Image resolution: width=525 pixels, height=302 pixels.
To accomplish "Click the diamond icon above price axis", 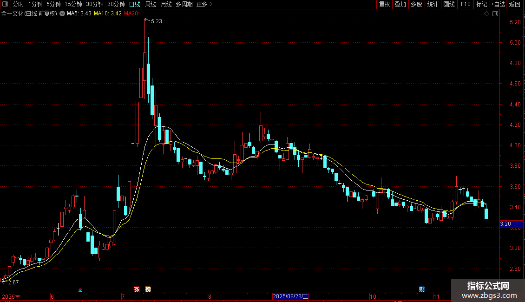I will (x=487, y=14).
